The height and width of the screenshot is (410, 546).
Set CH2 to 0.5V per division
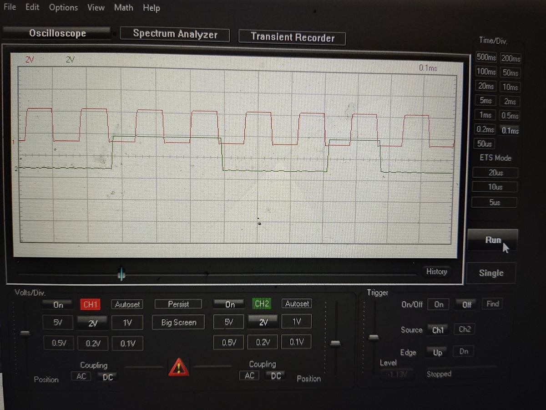point(229,342)
